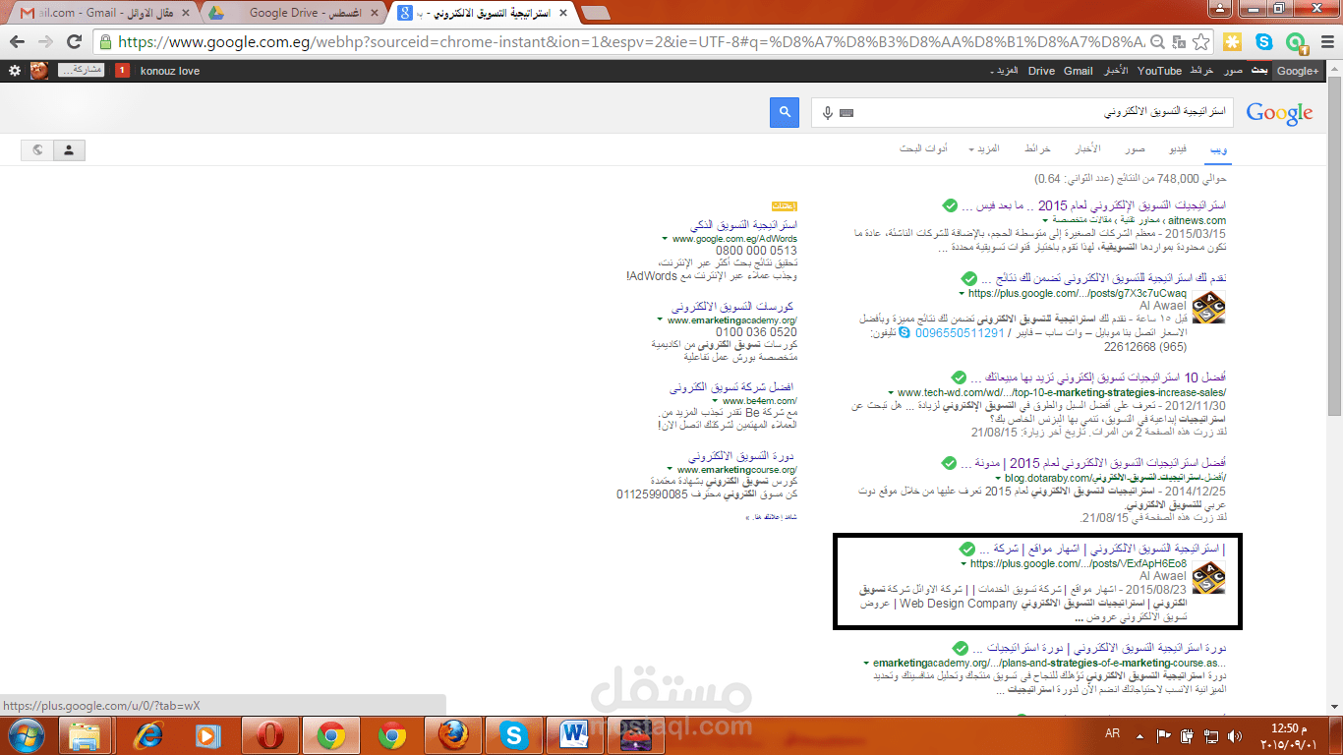Select the فيديو search tab
The height and width of the screenshot is (755, 1343).
click(x=1176, y=148)
